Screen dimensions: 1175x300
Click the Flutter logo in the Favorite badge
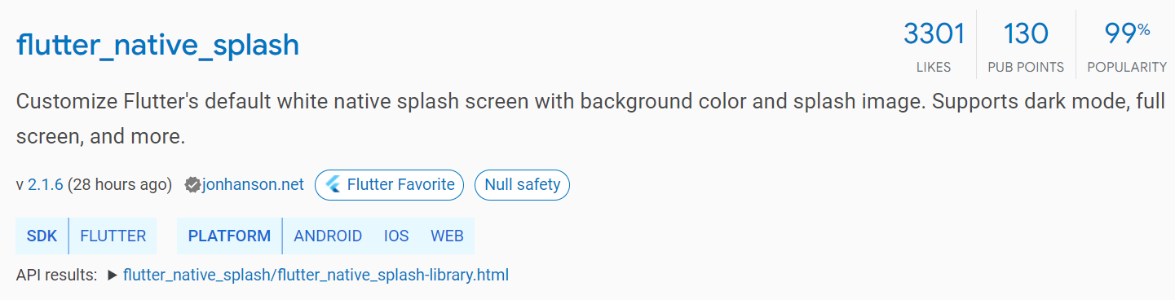click(x=333, y=185)
